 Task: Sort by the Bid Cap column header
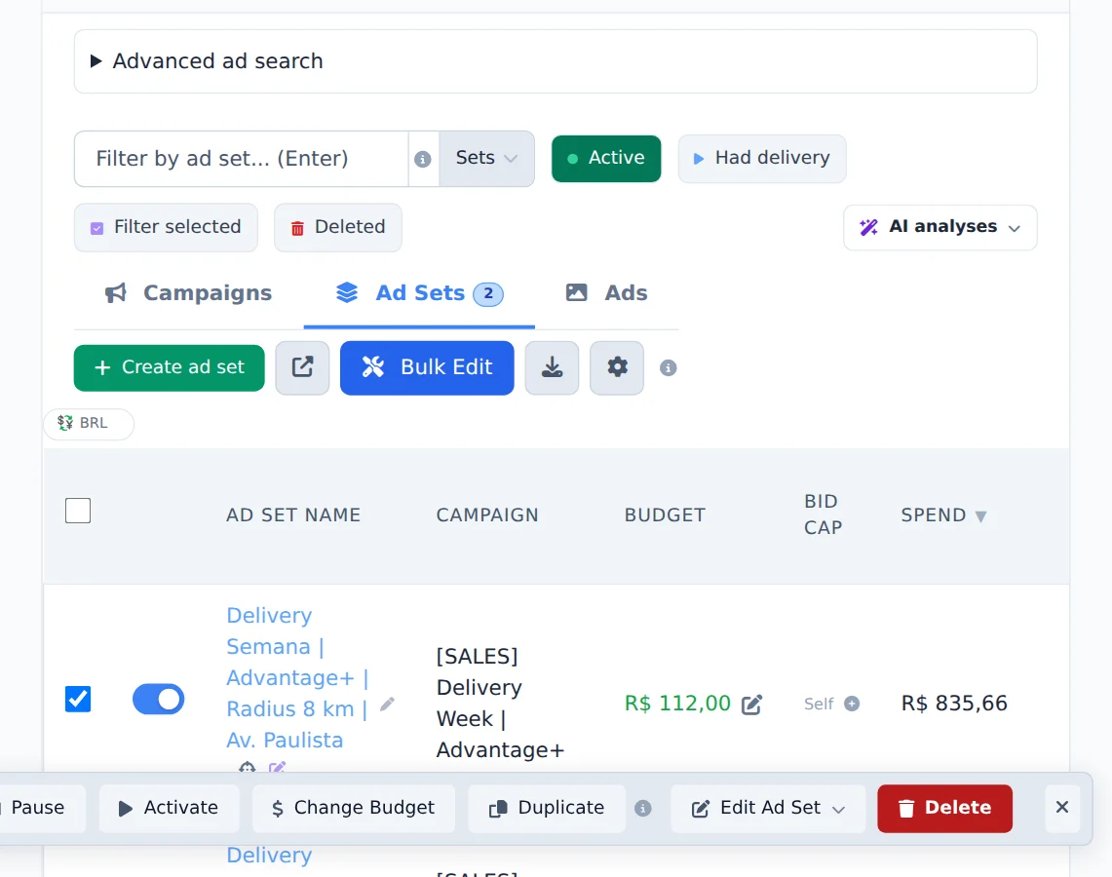[824, 514]
